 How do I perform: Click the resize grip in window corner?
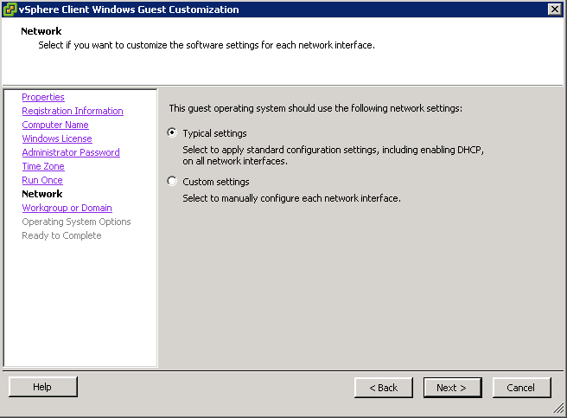tap(558, 408)
